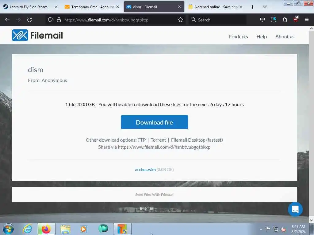Open Windows Media Player taskbar icon
The height and width of the screenshot is (235, 314).
[x=84, y=229]
